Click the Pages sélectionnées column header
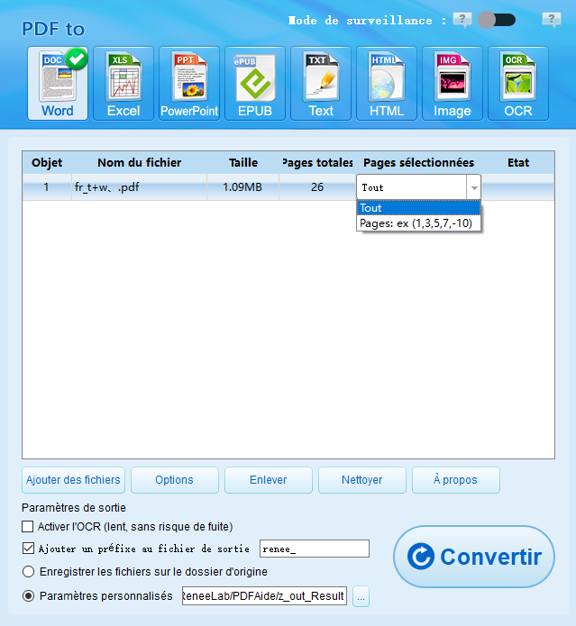This screenshot has width=576, height=626. 418,162
